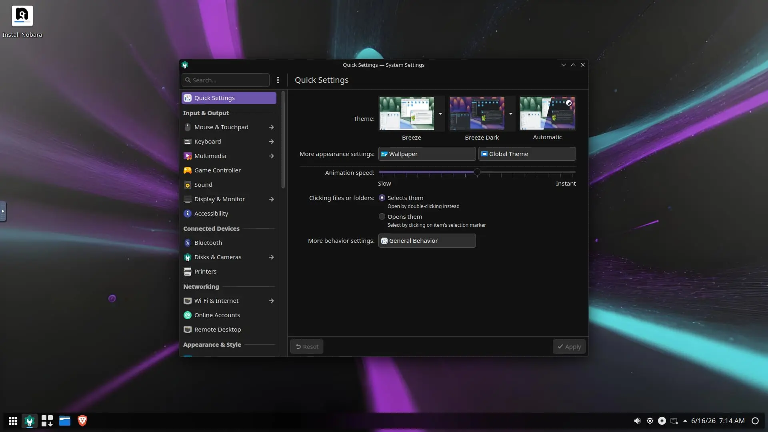The height and width of the screenshot is (432, 768).
Task: Click the Game Controller icon
Action: (x=188, y=170)
